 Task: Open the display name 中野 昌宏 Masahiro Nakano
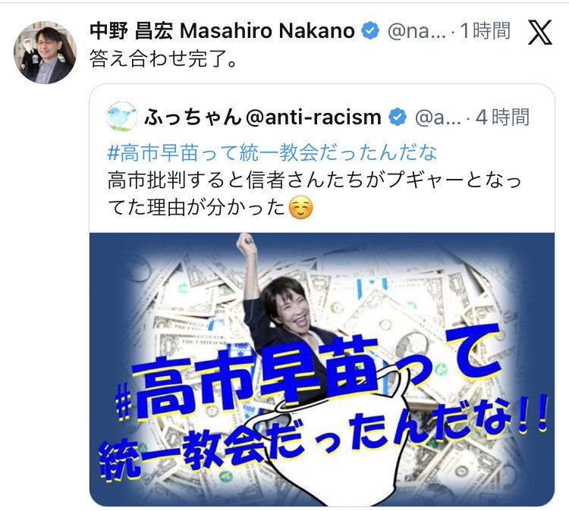click(x=222, y=30)
